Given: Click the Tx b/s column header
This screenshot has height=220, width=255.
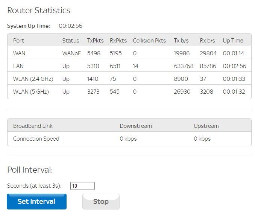Looking at the screenshot, I should pos(181,41).
